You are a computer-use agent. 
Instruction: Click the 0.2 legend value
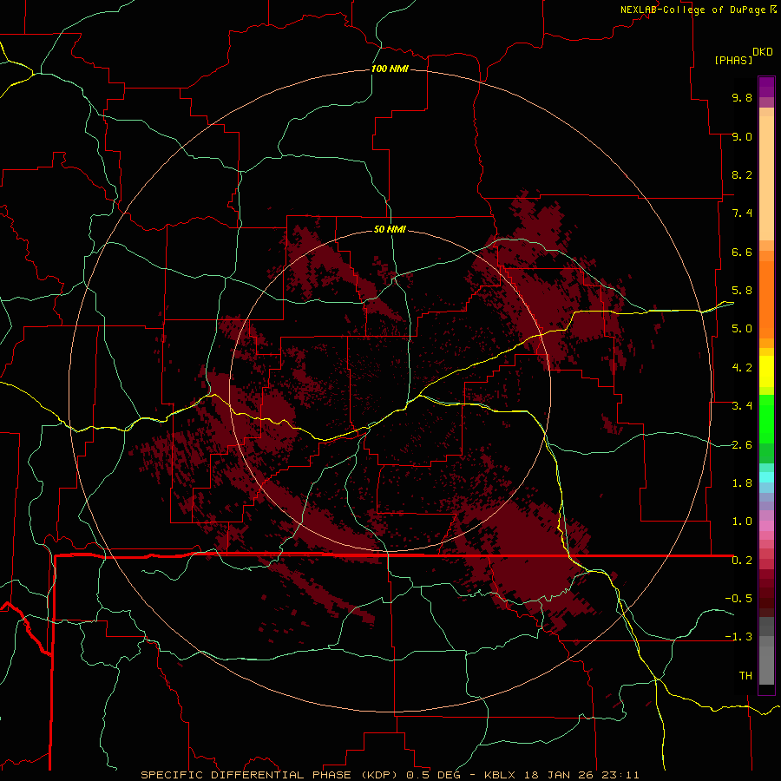(742, 561)
